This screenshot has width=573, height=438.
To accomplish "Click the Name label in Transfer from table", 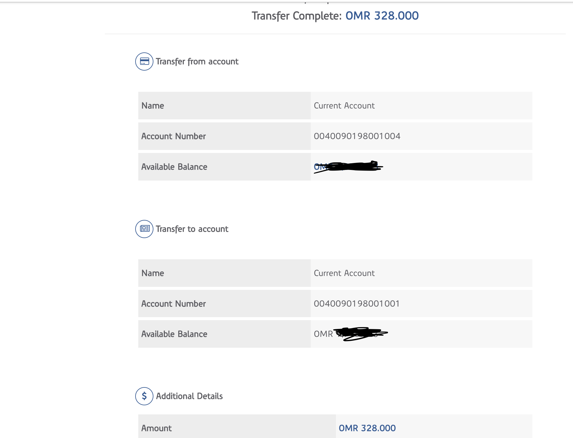I will pos(152,106).
